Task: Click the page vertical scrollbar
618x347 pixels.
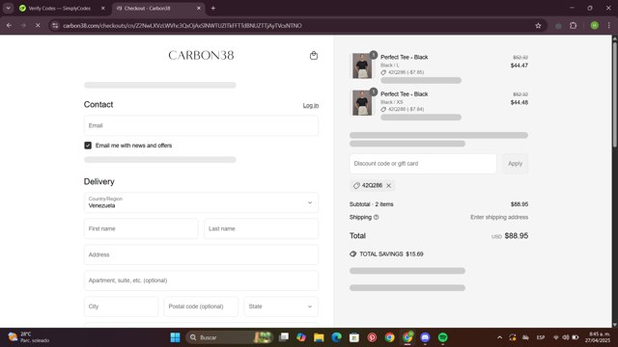Action: 614,94
